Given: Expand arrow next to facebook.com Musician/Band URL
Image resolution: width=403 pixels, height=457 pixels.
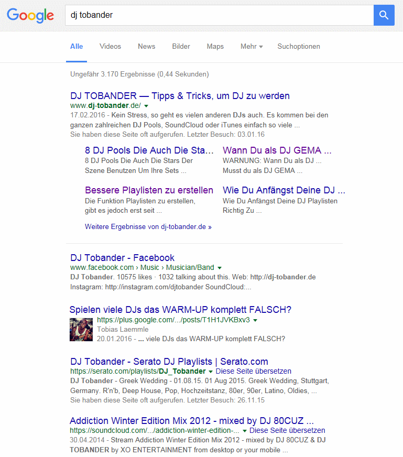Looking at the screenshot, I should [220, 268].
